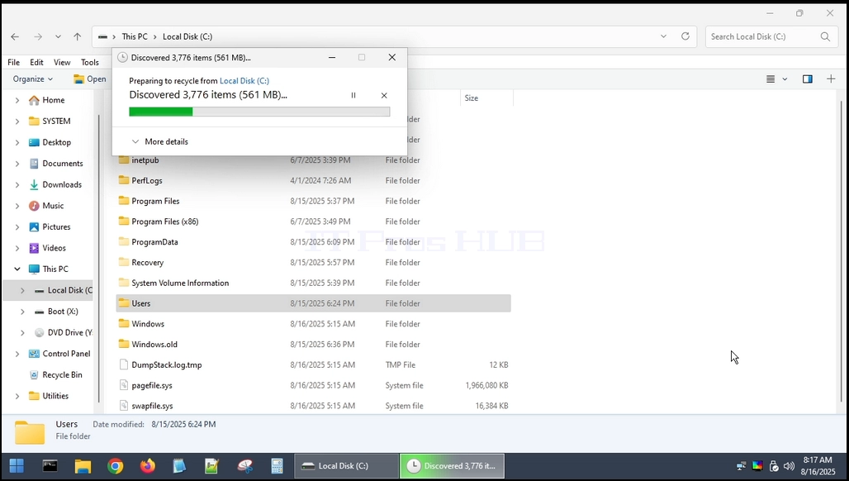Sort by the Size column header
Viewport: 849px width, 481px height.
point(486,98)
